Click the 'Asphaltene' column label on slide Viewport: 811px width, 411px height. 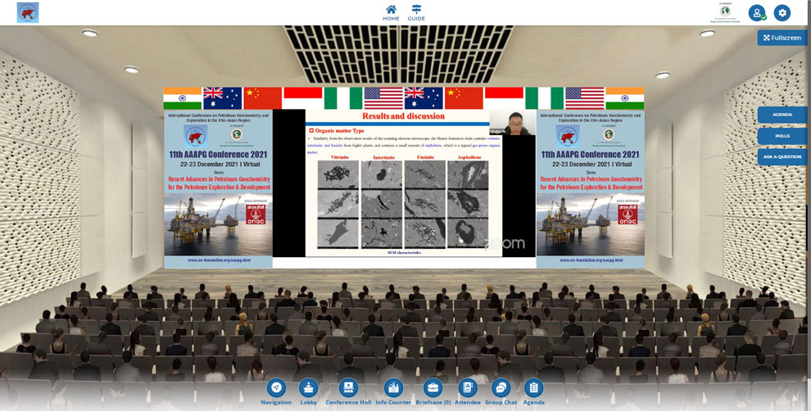[469, 156]
